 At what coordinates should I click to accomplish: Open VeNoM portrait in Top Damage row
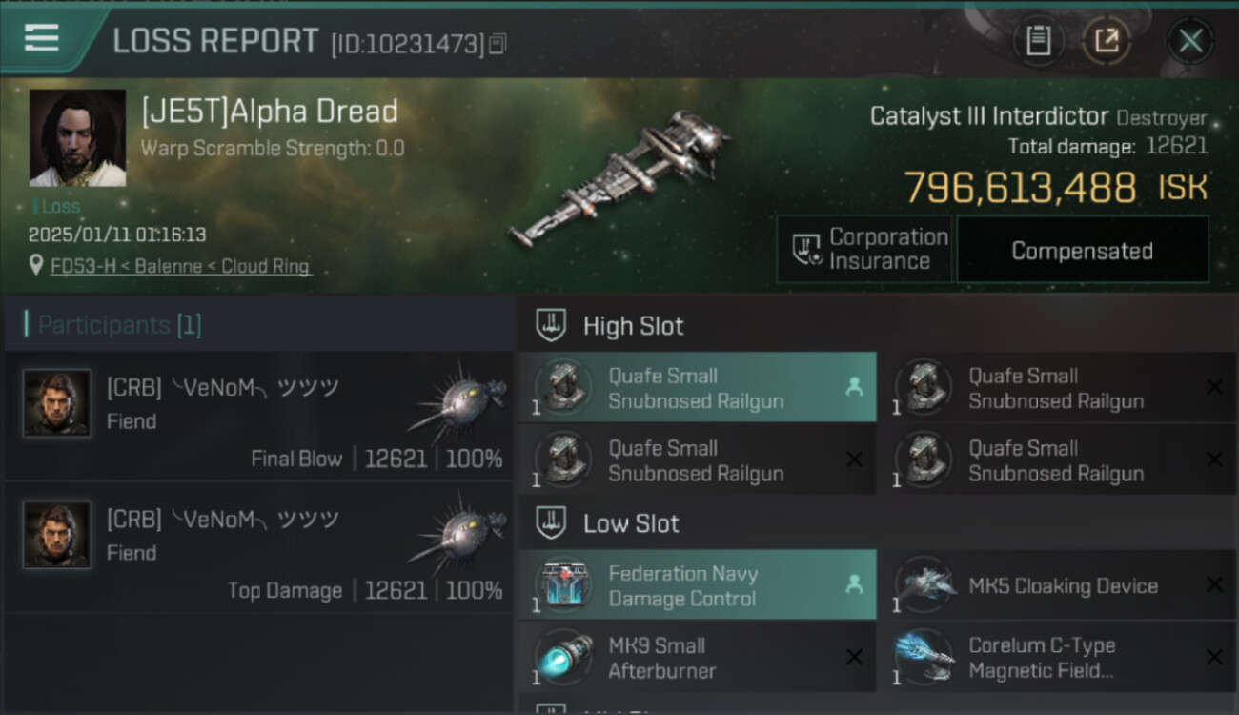click(x=57, y=535)
